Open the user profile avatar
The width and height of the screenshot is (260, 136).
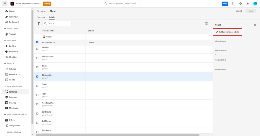[255, 4]
